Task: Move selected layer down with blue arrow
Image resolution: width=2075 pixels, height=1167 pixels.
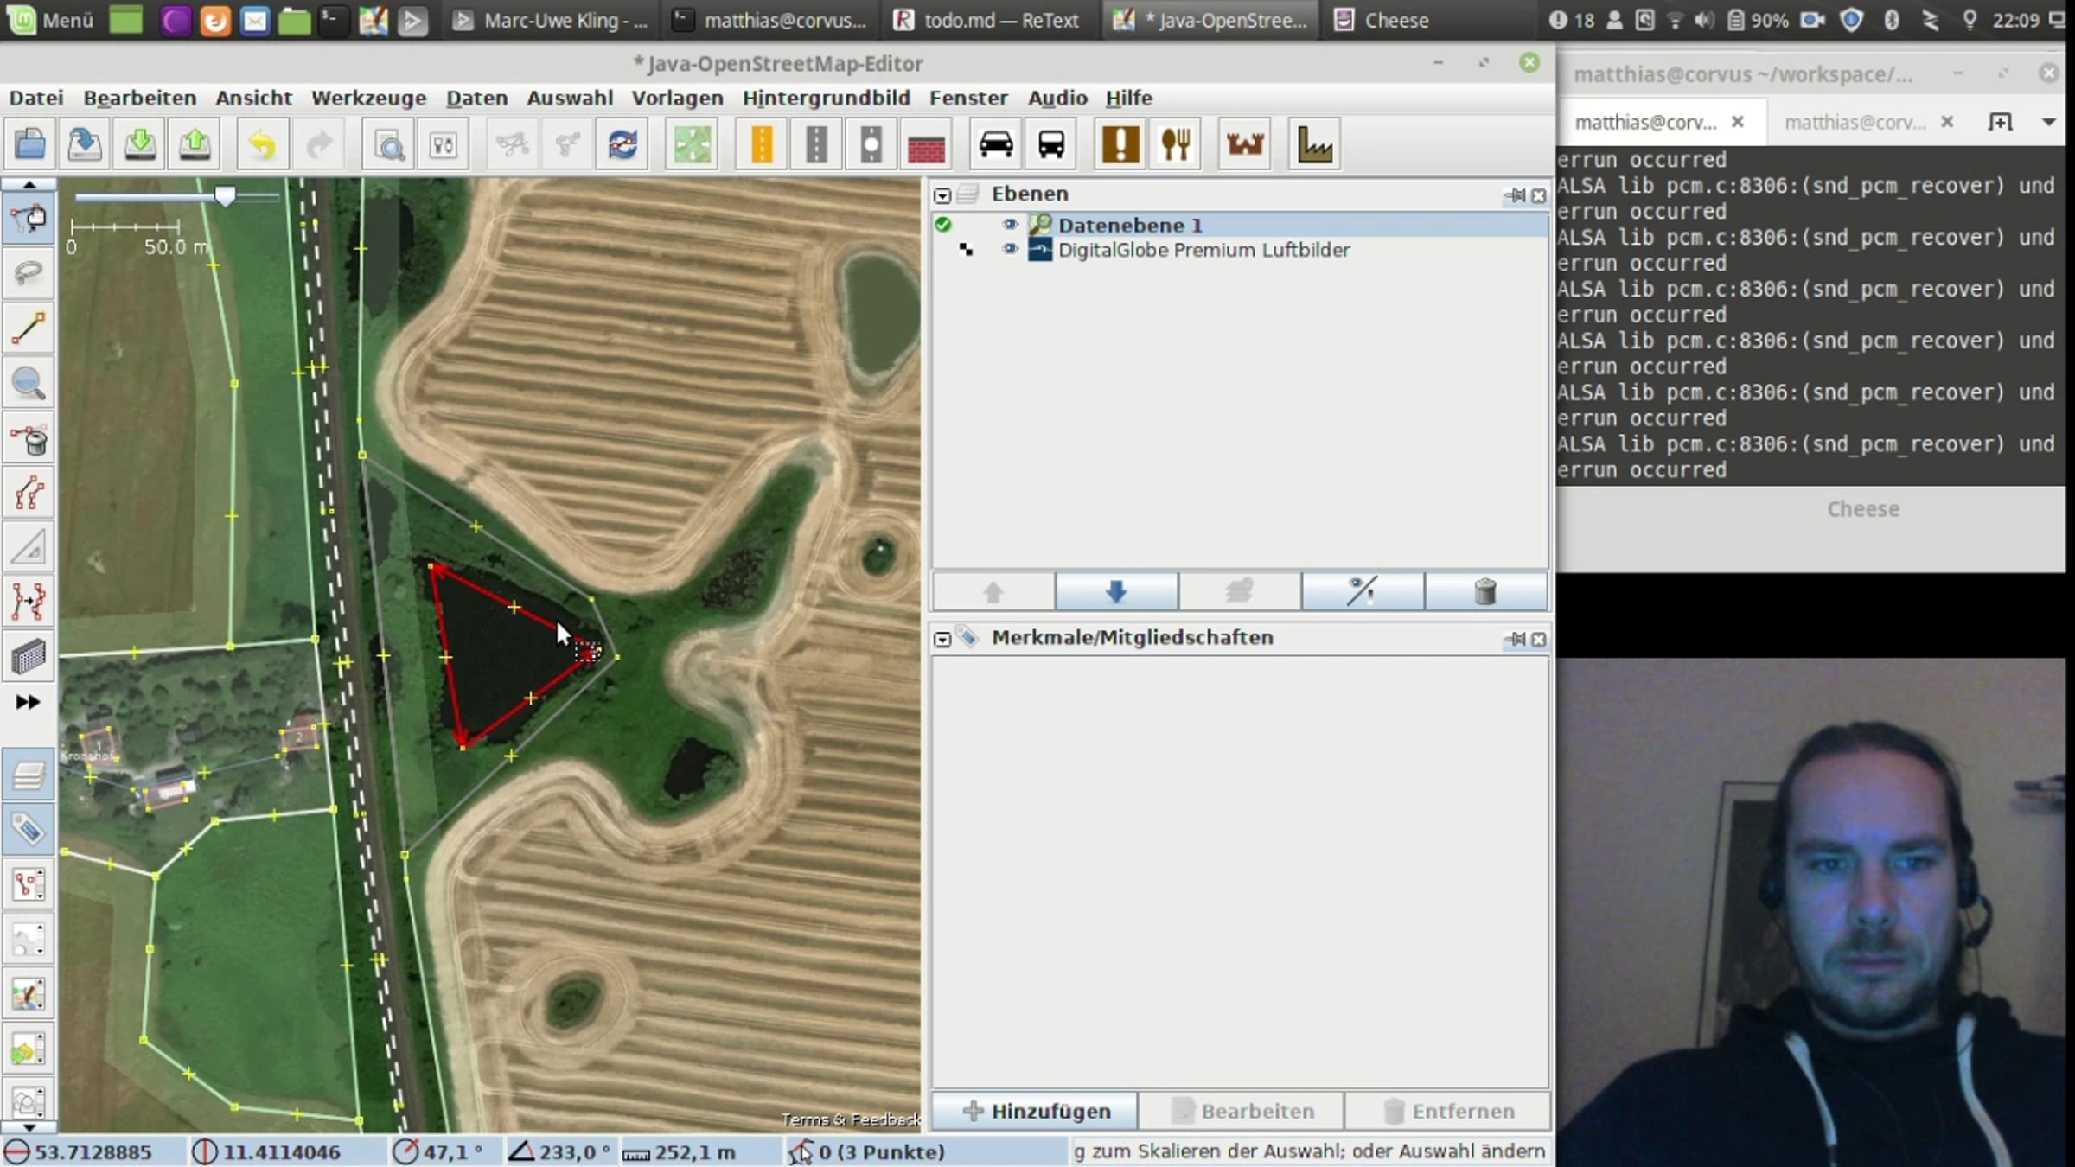Action: (x=1116, y=591)
